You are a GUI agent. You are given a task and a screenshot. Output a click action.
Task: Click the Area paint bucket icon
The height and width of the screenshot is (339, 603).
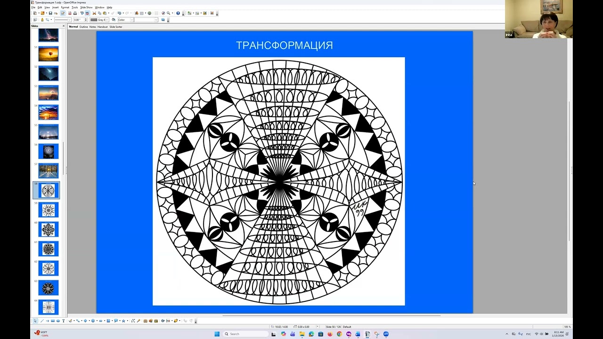(113, 20)
